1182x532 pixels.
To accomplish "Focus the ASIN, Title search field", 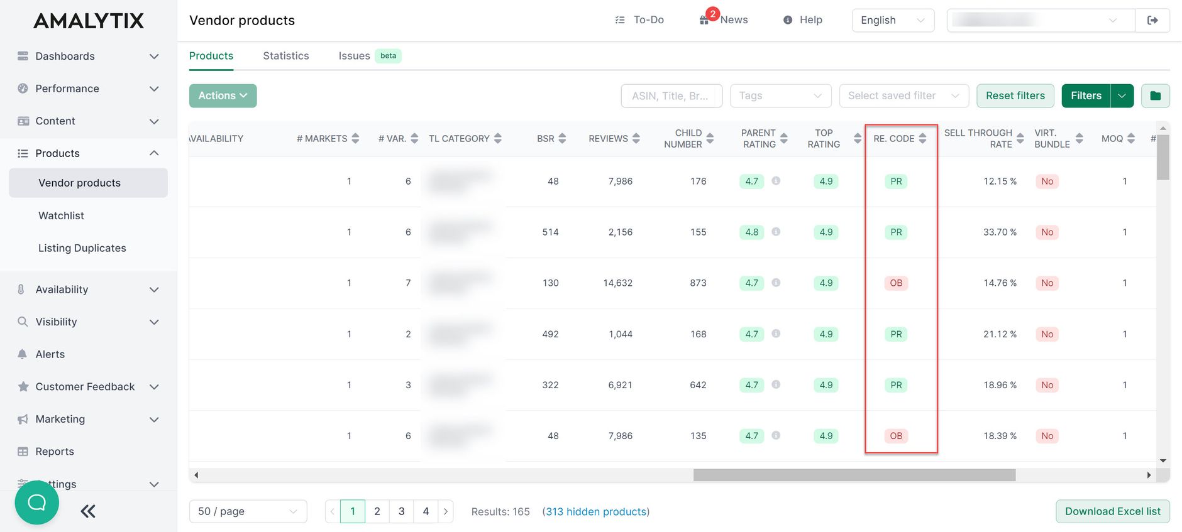I will 671,95.
